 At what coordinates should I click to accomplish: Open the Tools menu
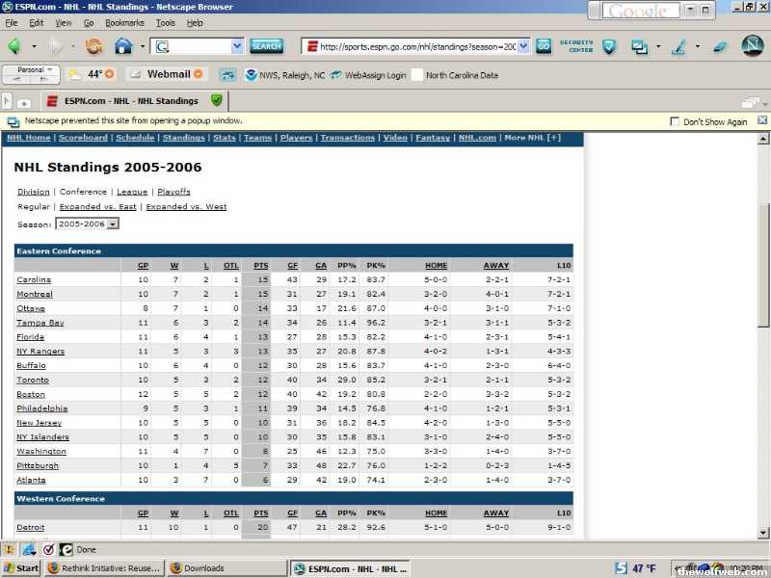[x=166, y=22]
